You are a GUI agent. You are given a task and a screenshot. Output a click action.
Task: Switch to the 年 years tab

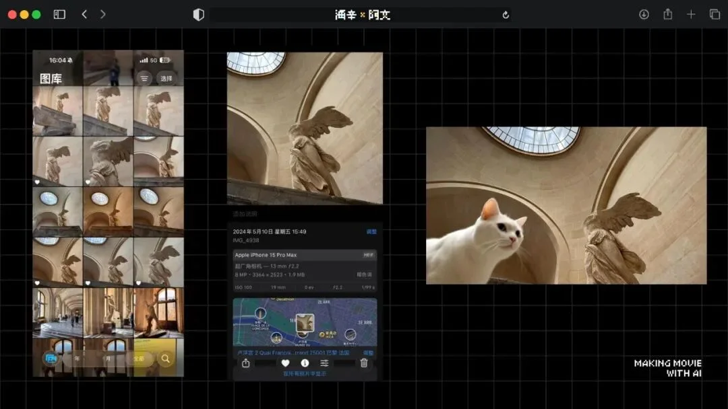point(77,359)
